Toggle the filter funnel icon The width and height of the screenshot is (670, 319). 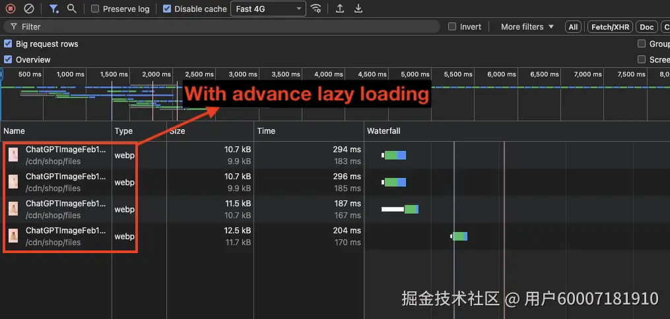(x=54, y=9)
